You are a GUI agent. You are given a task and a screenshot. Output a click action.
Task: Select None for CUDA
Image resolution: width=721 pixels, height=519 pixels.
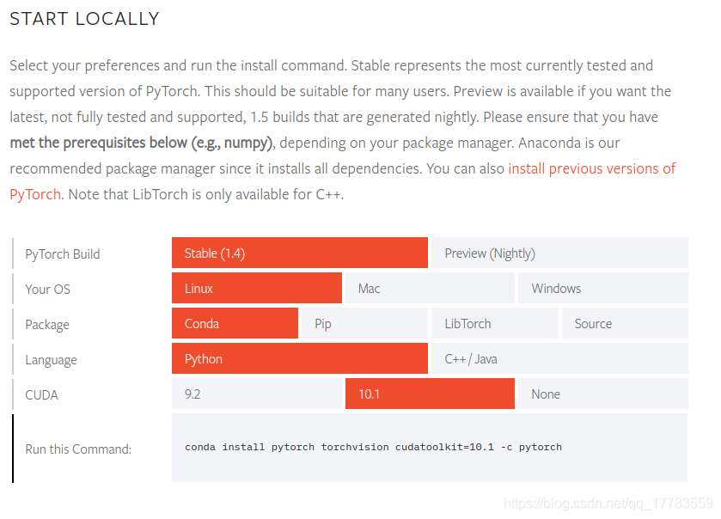(602, 394)
